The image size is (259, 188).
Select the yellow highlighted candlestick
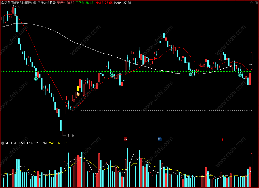78,88
